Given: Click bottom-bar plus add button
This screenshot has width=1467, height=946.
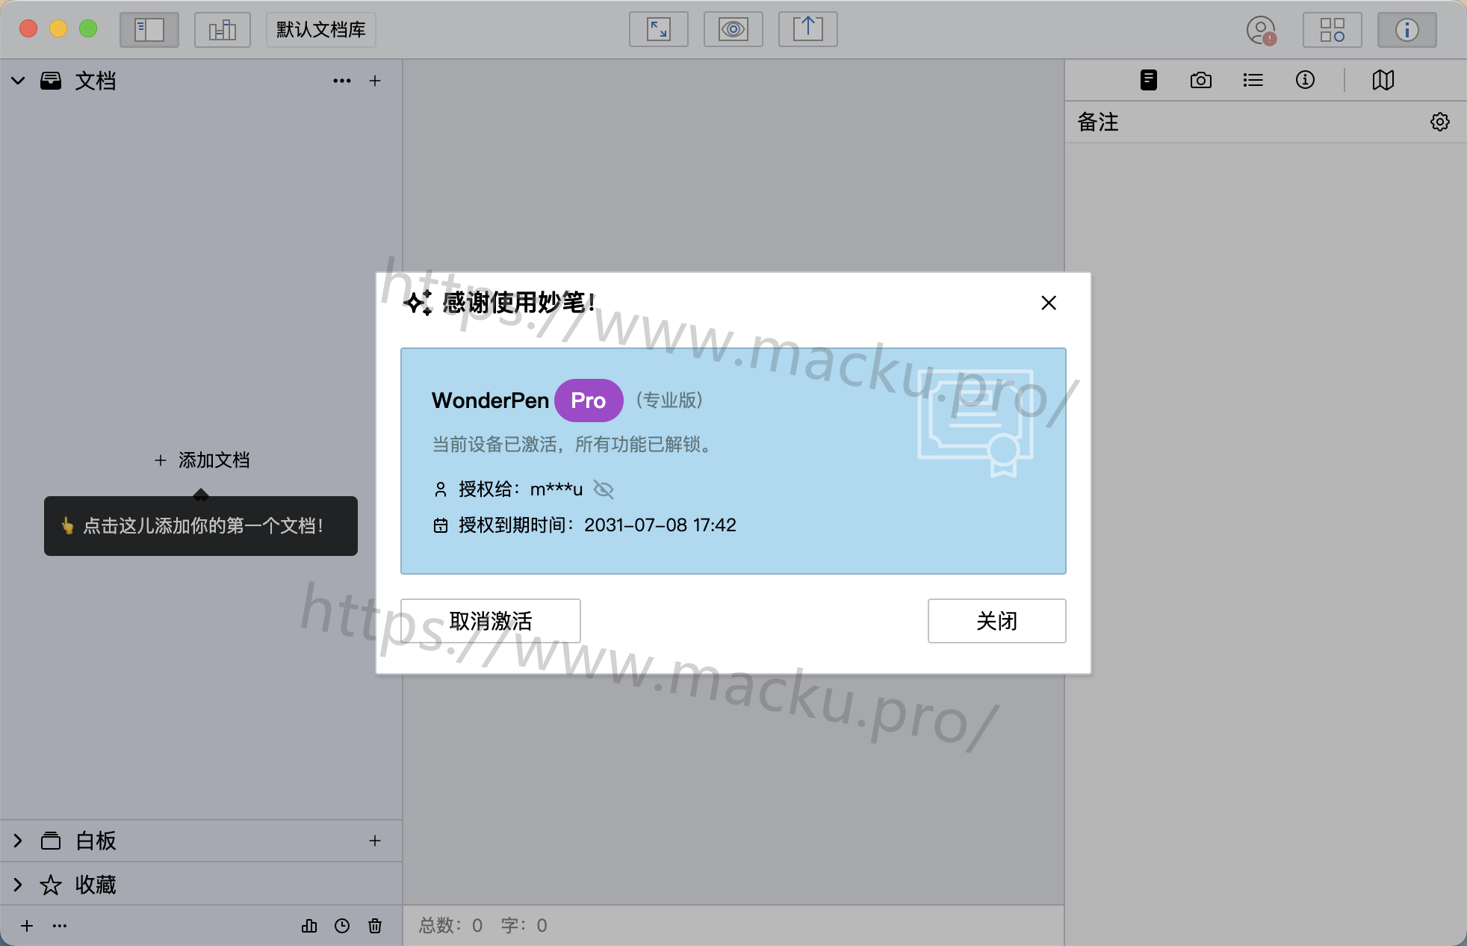Looking at the screenshot, I should pyautogui.click(x=27, y=926).
